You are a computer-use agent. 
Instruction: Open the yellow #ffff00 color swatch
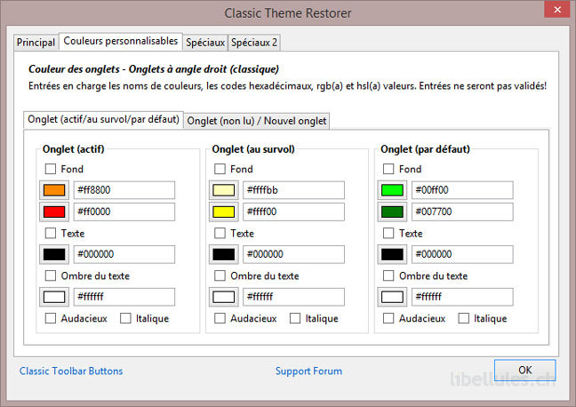(224, 211)
